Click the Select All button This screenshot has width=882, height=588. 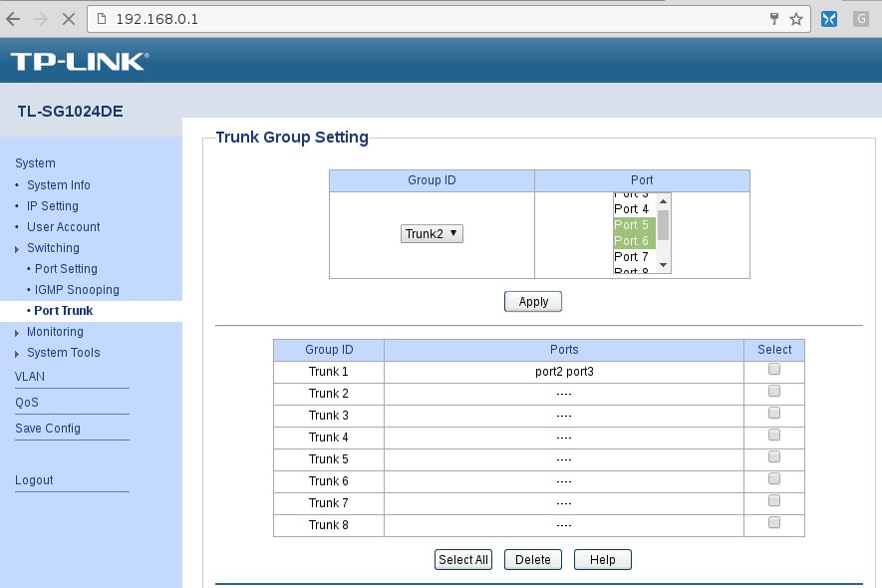[463, 560]
